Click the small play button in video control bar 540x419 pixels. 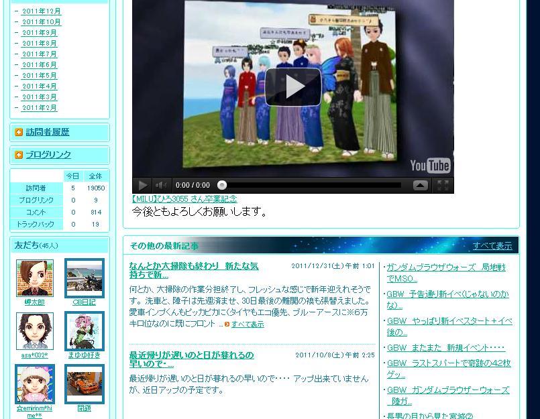(143, 185)
